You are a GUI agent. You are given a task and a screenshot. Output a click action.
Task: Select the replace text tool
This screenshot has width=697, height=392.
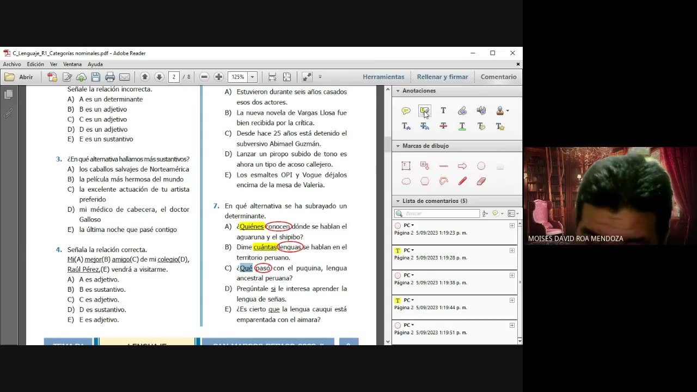point(424,126)
